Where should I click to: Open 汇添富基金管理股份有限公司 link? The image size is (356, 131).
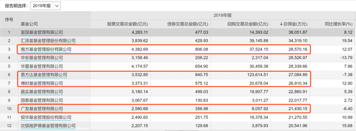[48, 41]
